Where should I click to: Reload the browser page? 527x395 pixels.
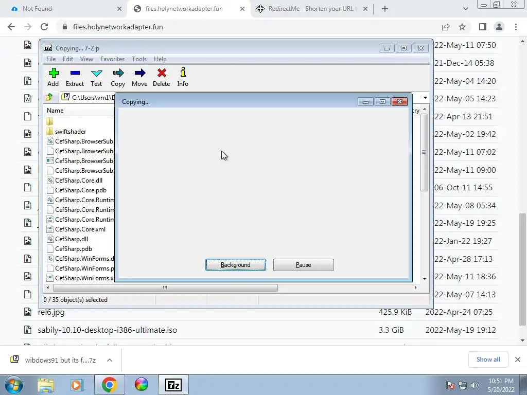pyautogui.click(x=44, y=27)
